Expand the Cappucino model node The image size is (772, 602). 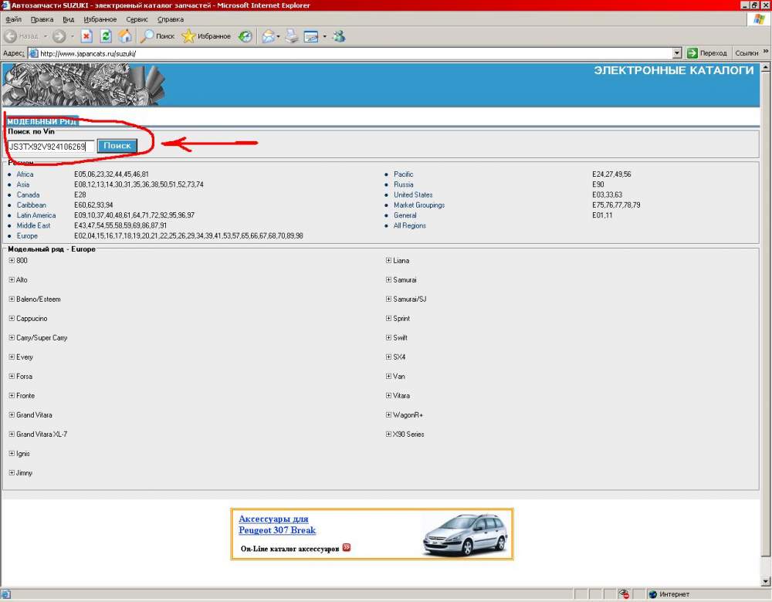(12, 319)
